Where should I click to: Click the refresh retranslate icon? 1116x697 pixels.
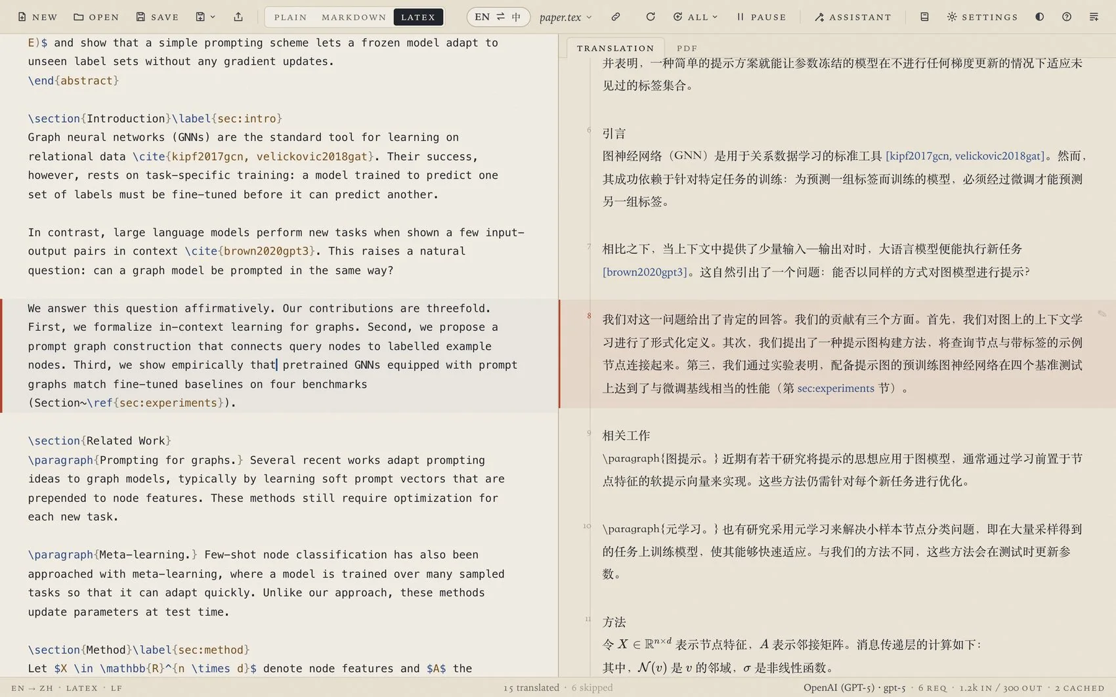point(651,17)
